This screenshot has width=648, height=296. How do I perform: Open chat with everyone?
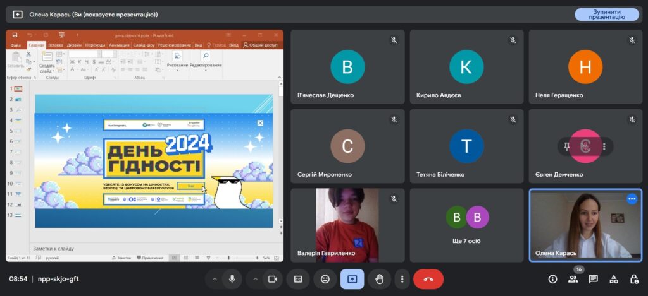593,279
